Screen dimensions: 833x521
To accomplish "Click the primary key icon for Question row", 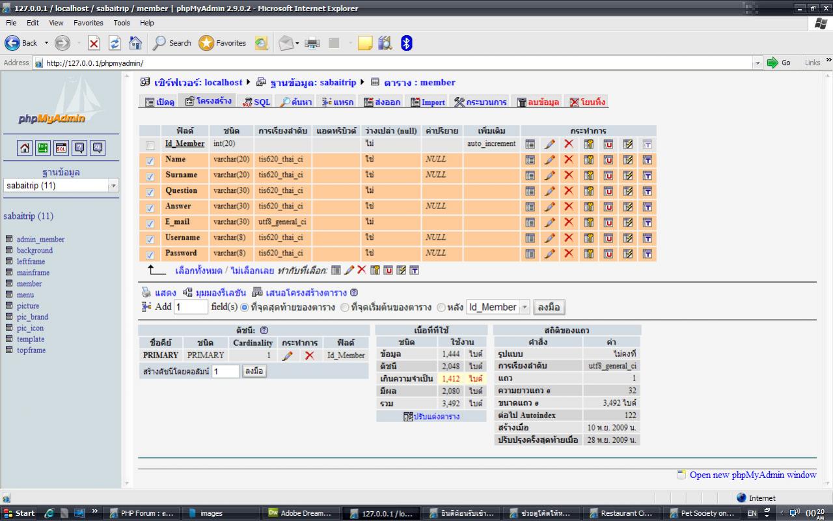I will 589,191.
